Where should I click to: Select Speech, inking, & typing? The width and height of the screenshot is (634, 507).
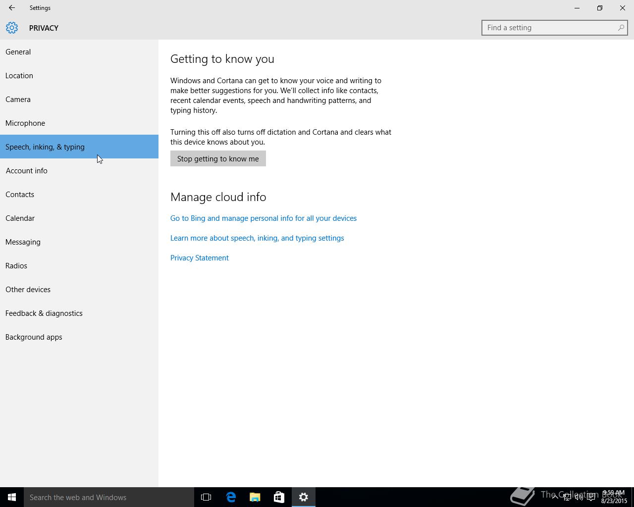point(79,147)
